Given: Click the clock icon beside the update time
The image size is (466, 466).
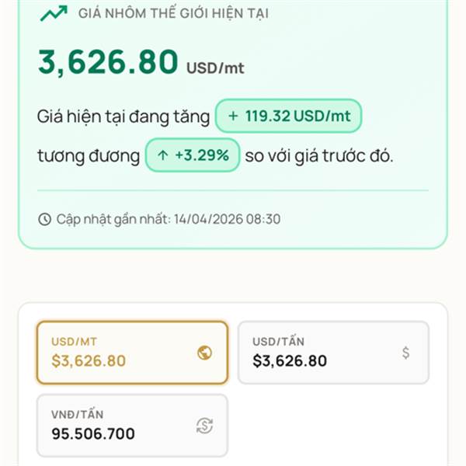Looking at the screenshot, I should coord(44,219).
